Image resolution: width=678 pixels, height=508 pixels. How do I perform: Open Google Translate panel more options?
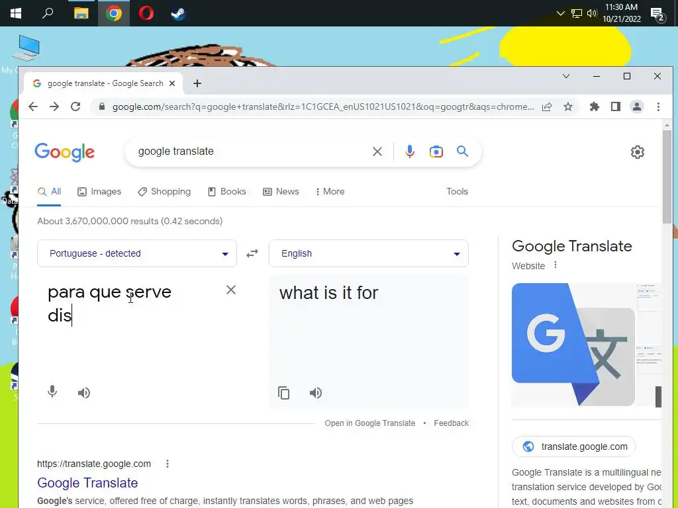[556, 265]
